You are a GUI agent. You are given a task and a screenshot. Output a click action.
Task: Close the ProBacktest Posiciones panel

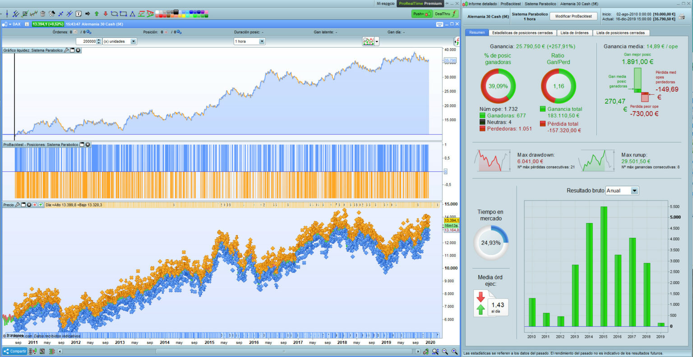pyautogui.click(x=88, y=145)
